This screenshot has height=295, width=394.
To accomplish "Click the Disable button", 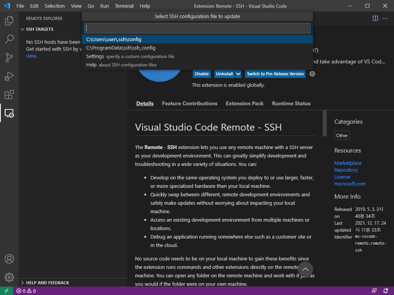I will point(202,74).
